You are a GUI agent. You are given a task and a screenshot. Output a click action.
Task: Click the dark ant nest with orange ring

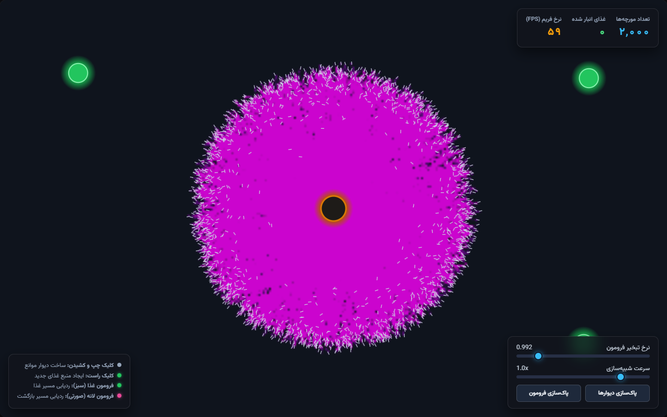[333, 208]
